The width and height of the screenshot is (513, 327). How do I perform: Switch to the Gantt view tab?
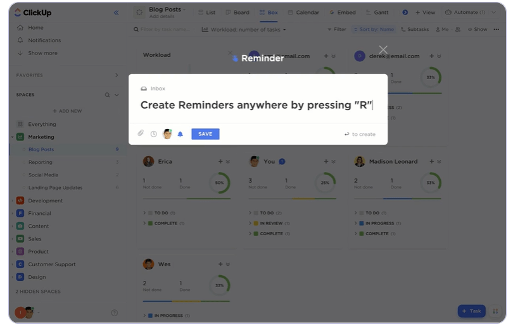click(377, 13)
